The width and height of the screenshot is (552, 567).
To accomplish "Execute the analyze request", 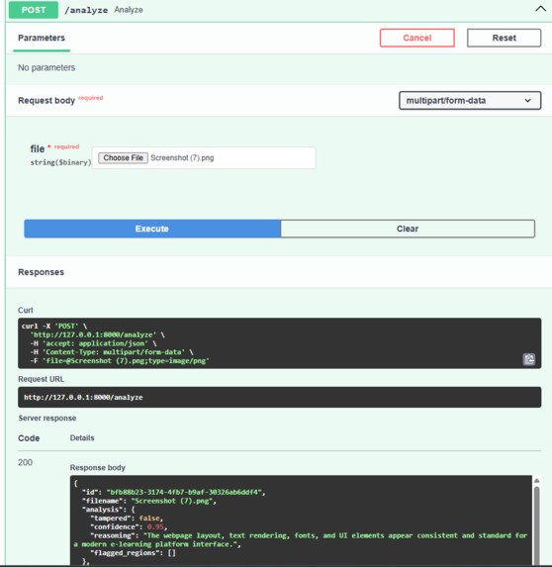I will pyautogui.click(x=152, y=229).
